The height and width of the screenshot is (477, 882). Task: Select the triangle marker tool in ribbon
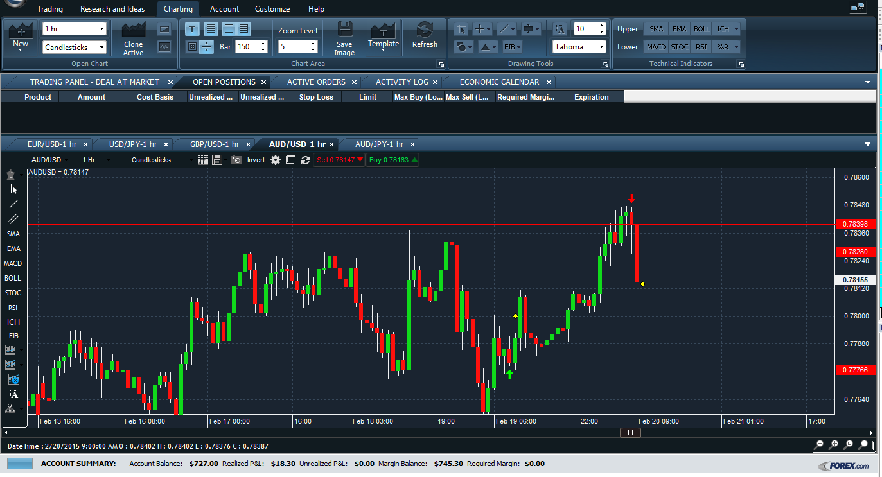[488, 47]
